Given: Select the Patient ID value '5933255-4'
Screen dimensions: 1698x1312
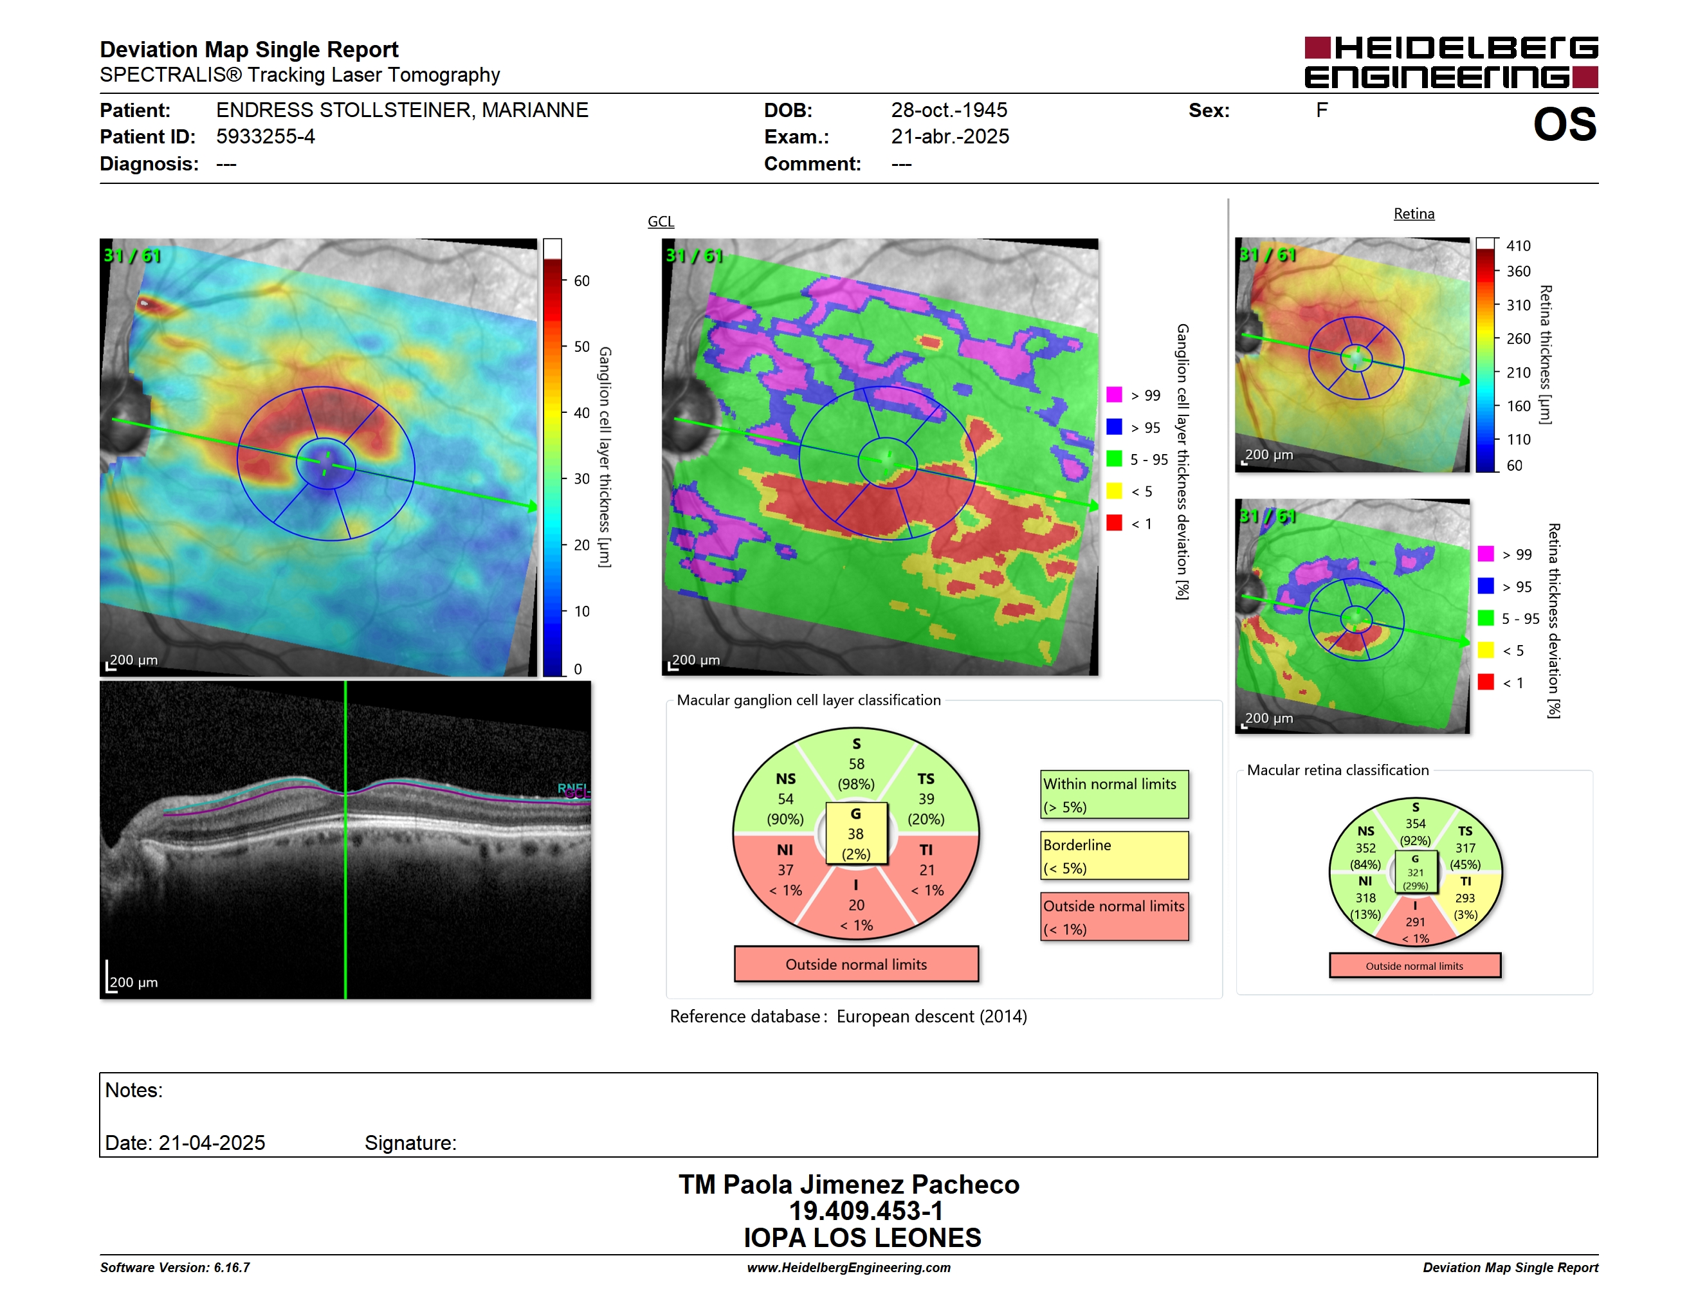Looking at the screenshot, I should pos(265,137).
